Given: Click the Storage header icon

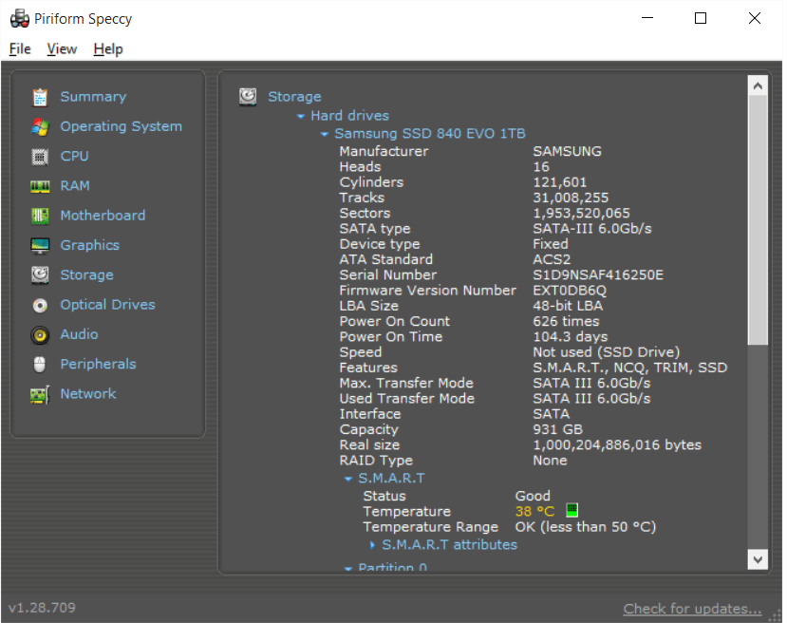Looking at the screenshot, I should coord(248,96).
